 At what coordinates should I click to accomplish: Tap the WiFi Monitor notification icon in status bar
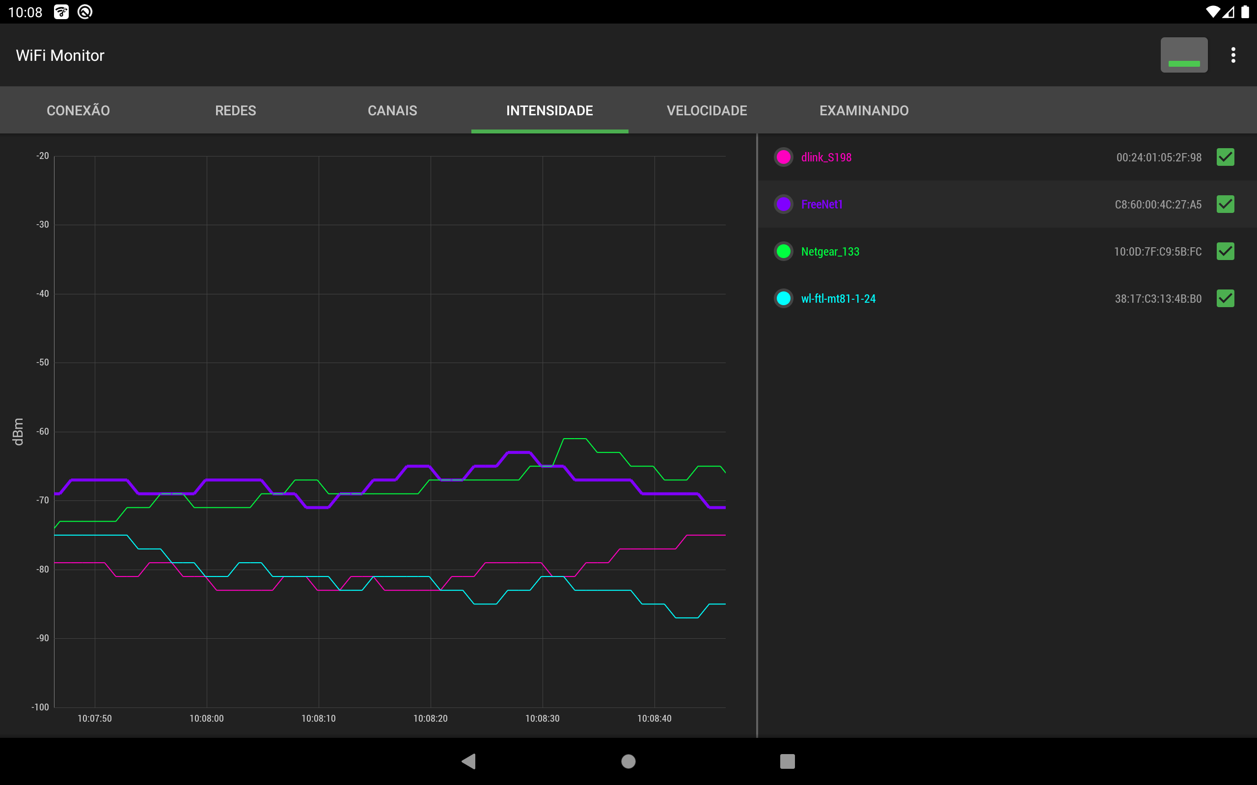(61, 11)
